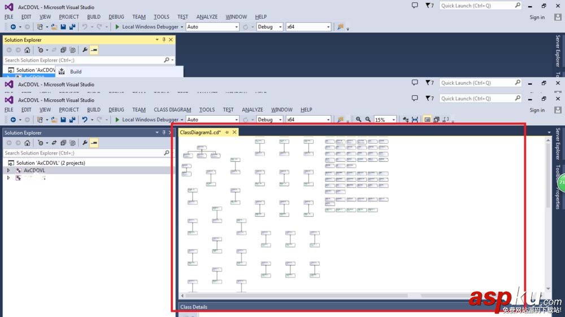The height and width of the screenshot is (317, 565).
Task: Click Undo arrow in Class Diagram window toolbar
Action: click(x=84, y=120)
